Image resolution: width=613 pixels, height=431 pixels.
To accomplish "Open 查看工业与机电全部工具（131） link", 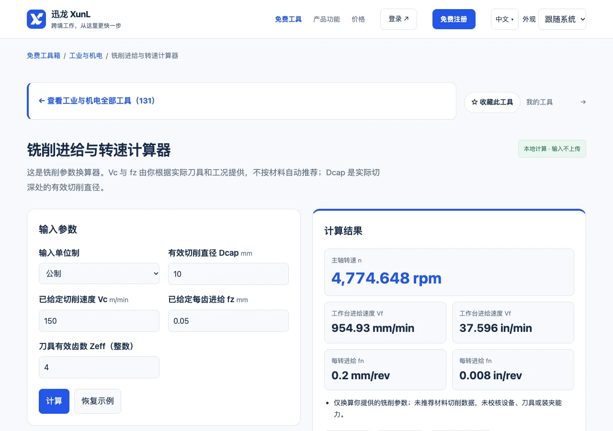I will 97,101.
